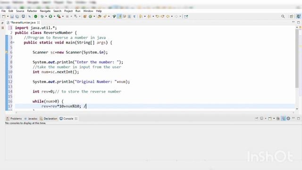Toggle the highlighted Console show-on-output button
Screen dimensions: 302x170
point(283,119)
